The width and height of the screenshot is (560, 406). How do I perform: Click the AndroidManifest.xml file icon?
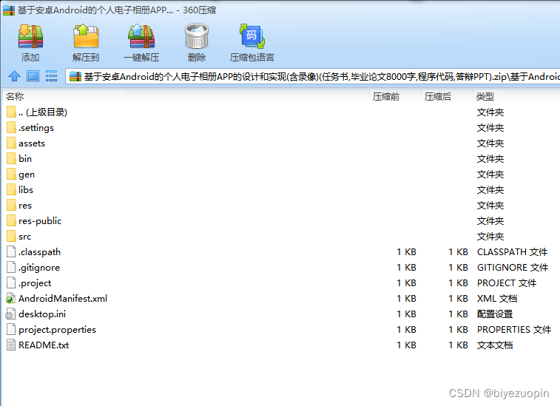[10, 299]
